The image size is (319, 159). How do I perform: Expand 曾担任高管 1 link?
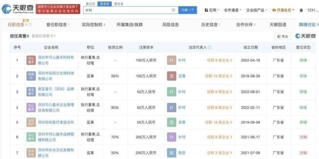(x=43, y=36)
